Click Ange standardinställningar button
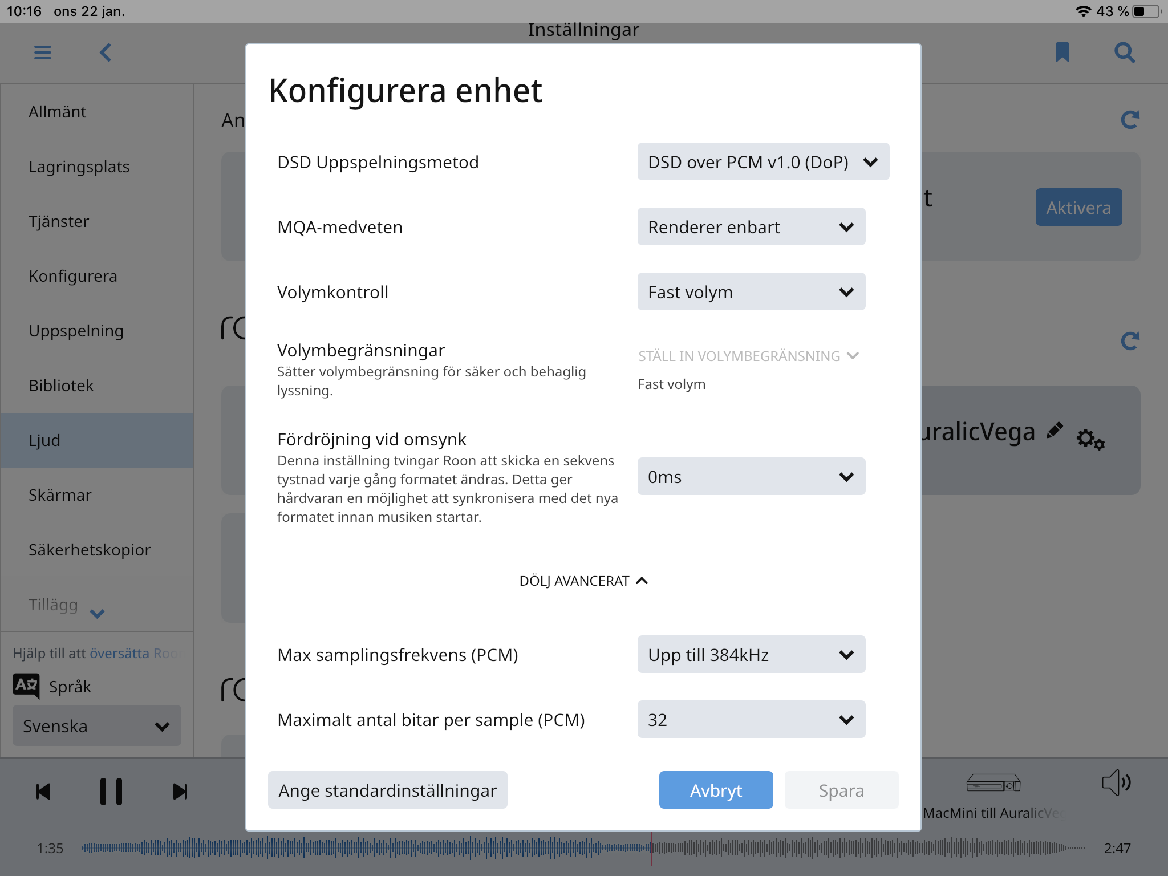The height and width of the screenshot is (876, 1168). 388,790
